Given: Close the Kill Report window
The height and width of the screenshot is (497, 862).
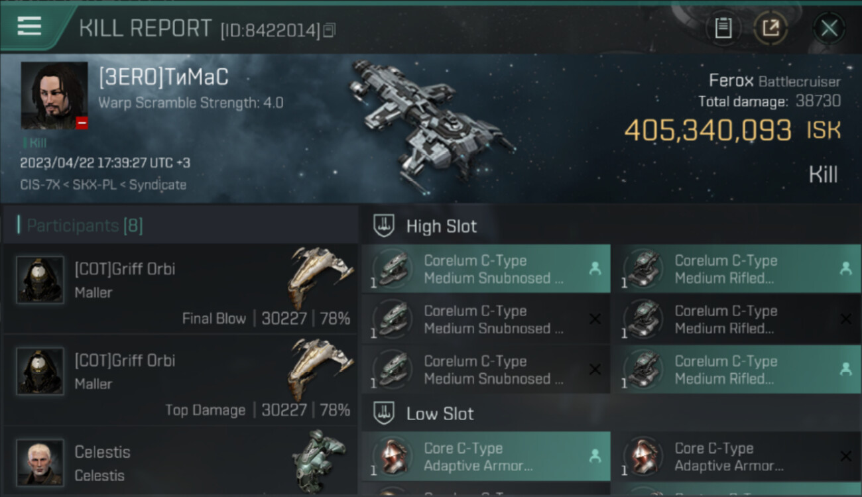Looking at the screenshot, I should pyautogui.click(x=829, y=28).
